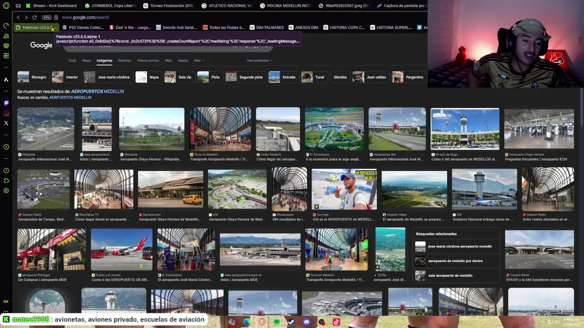The width and height of the screenshot is (584, 328).
Task: Select the Videos cortos search tab
Action: (148, 60)
